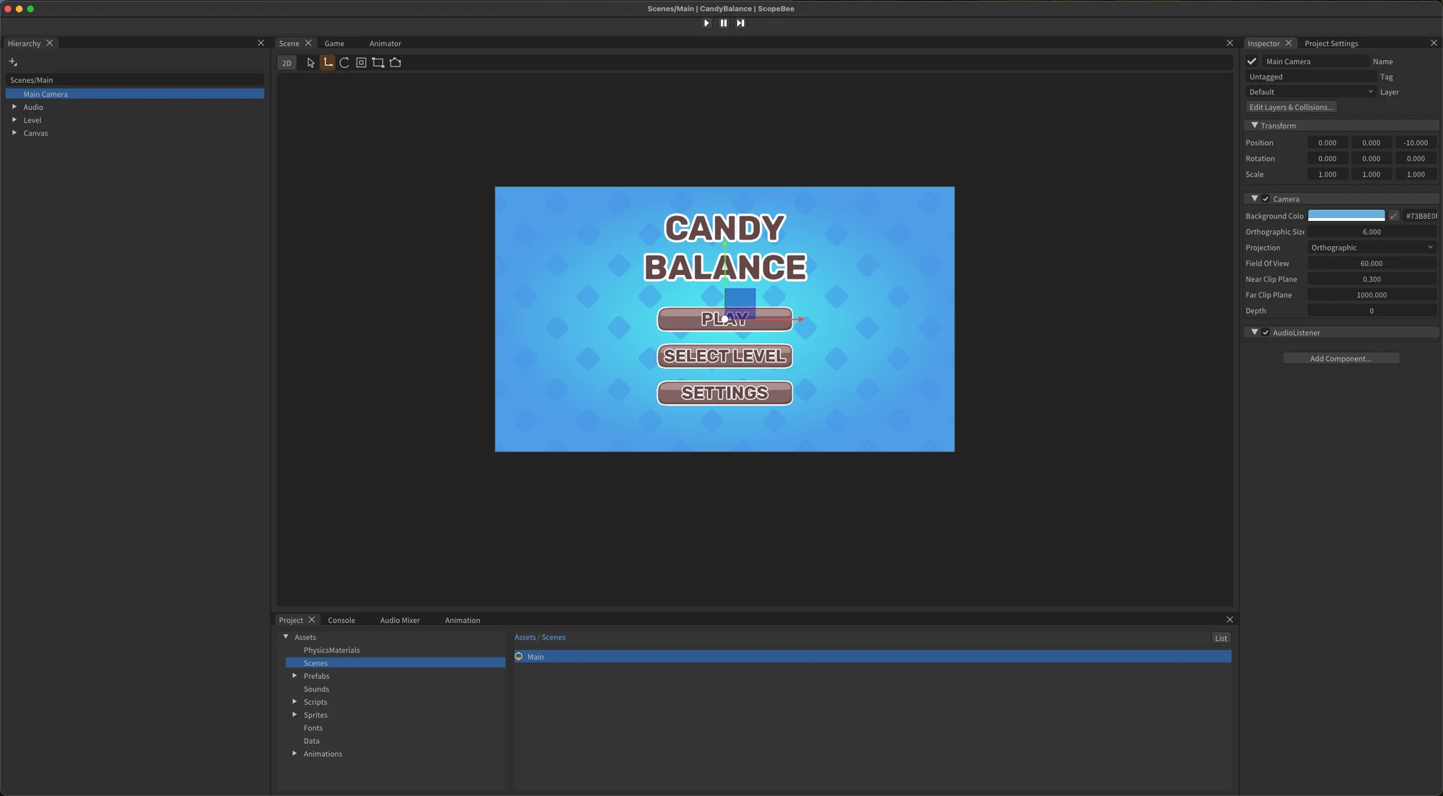Viewport: 1443px width, 796px height.
Task: Collapse the Camera component section
Action: [x=1254, y=198]
